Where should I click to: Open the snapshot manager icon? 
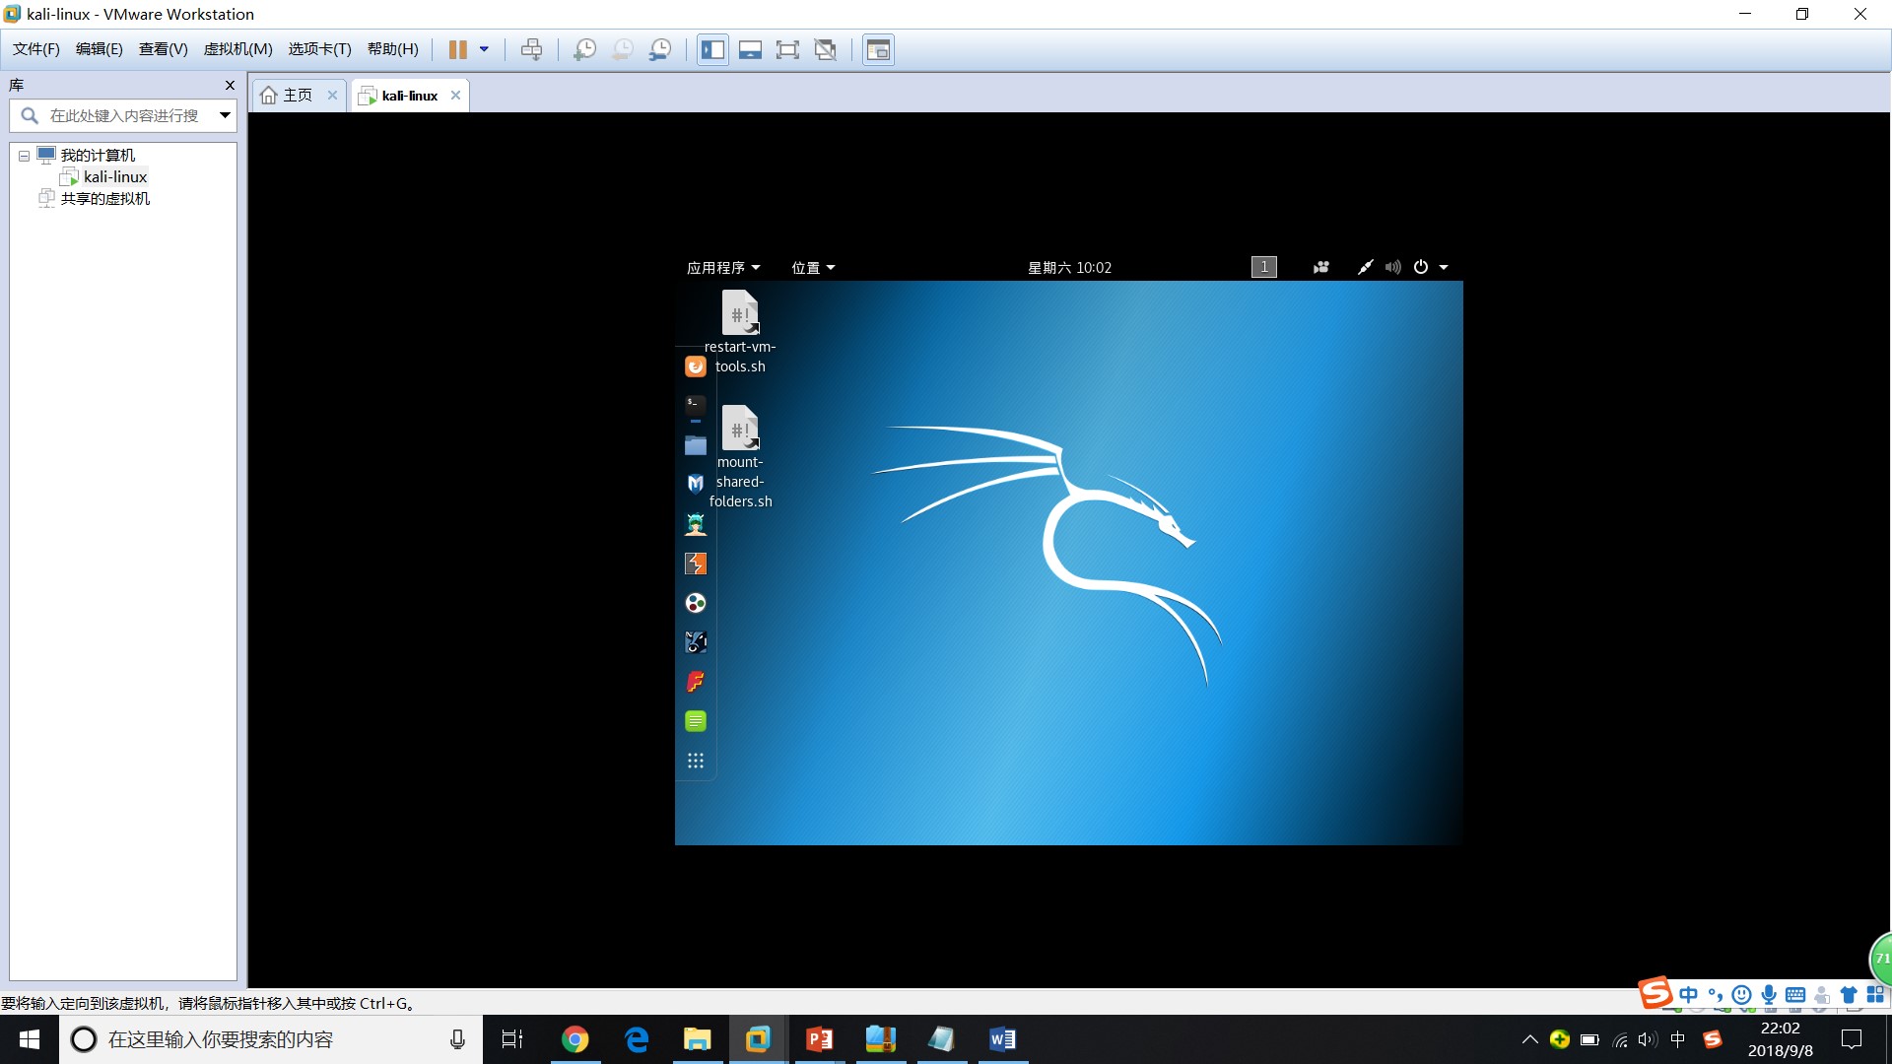point(660,49)
